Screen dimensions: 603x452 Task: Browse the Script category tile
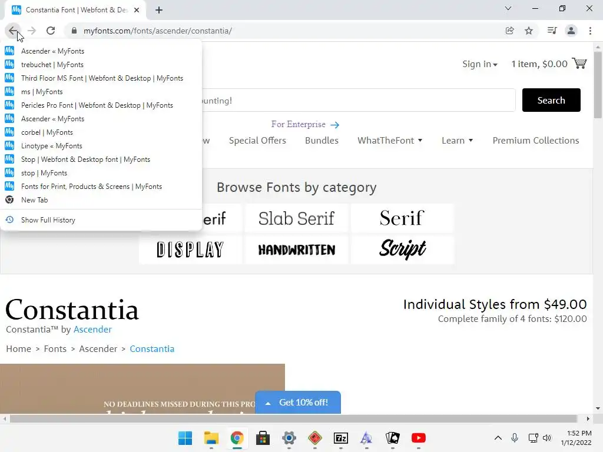[x=402, y=250]
